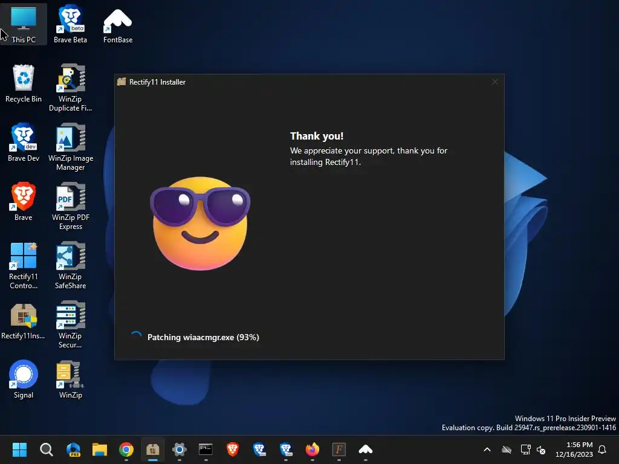Open clock and calendar showing 1:56 PM
619x464 pixels.
pyautogui.click(x=574, y=449)
